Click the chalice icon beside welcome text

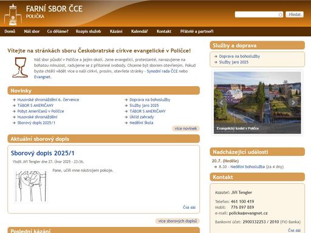(x=20, y=67)
